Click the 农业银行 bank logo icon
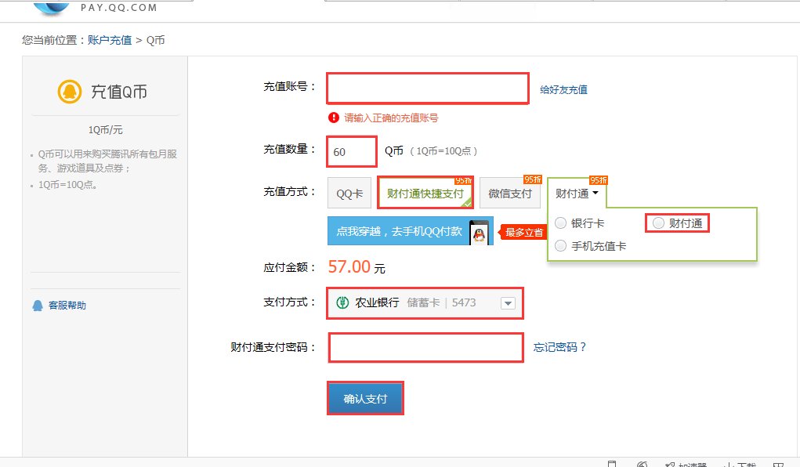 342,303
